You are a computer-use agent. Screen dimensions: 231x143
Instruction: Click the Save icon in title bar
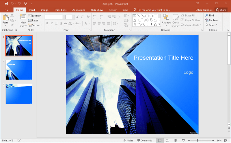point(6,3)
